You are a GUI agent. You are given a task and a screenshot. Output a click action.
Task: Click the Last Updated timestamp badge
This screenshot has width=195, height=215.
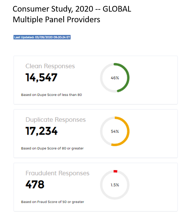[x=42, y=37]
